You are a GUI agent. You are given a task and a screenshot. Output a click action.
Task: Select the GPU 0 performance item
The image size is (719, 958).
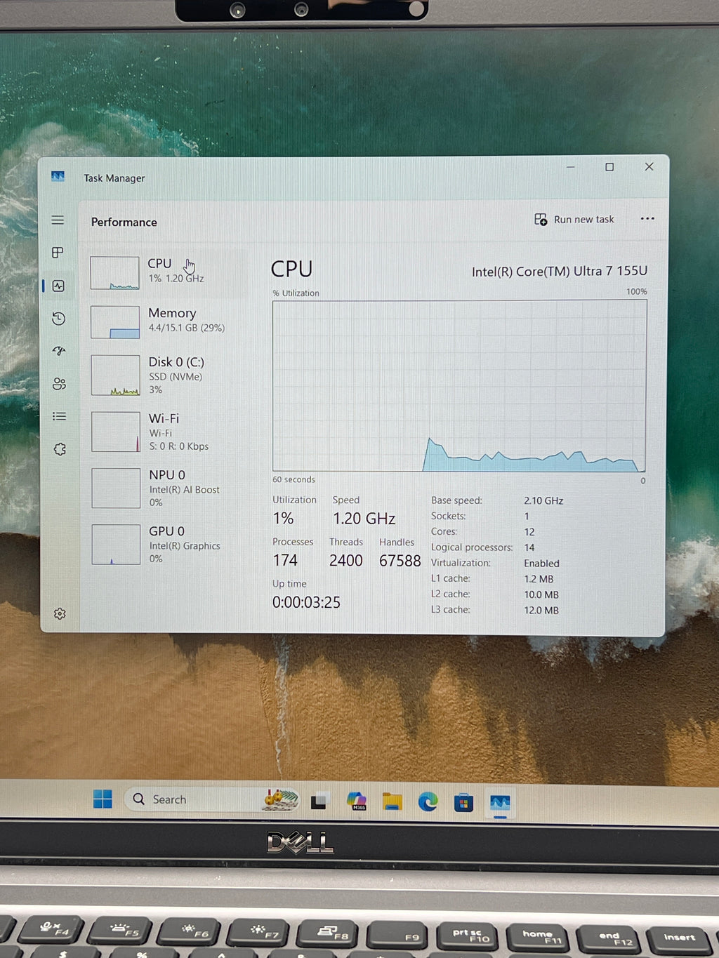click(168, 544)
